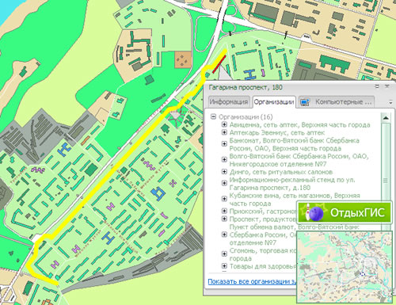Click the pin icon in the panel header

(x=377, y=86)
